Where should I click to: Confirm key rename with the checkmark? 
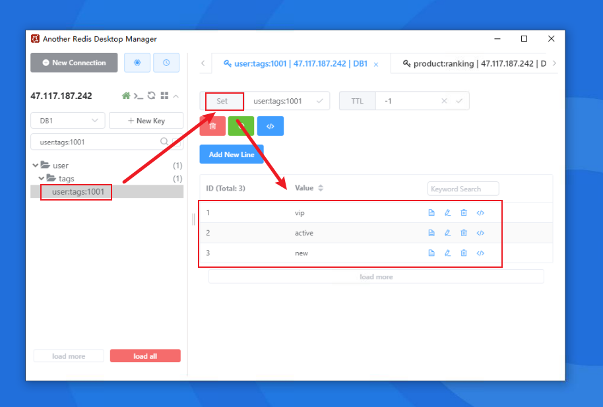point(319,101)
